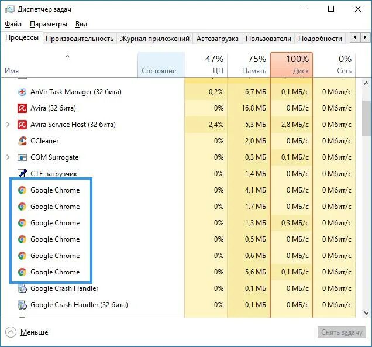Screen dimensions: 372x347
Task: Switch to the Процессы tab
Action: click(x=22, y=37)
